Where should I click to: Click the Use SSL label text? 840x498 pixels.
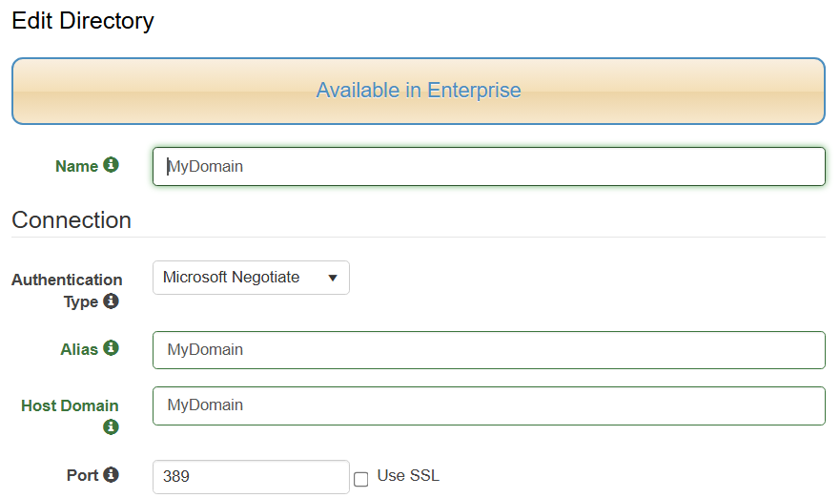coord(408,475)
